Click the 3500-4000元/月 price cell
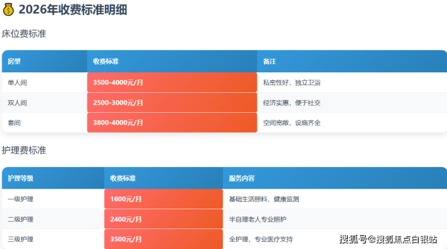The width and height of the screenshot is (447, 249). tap(118, 83)
